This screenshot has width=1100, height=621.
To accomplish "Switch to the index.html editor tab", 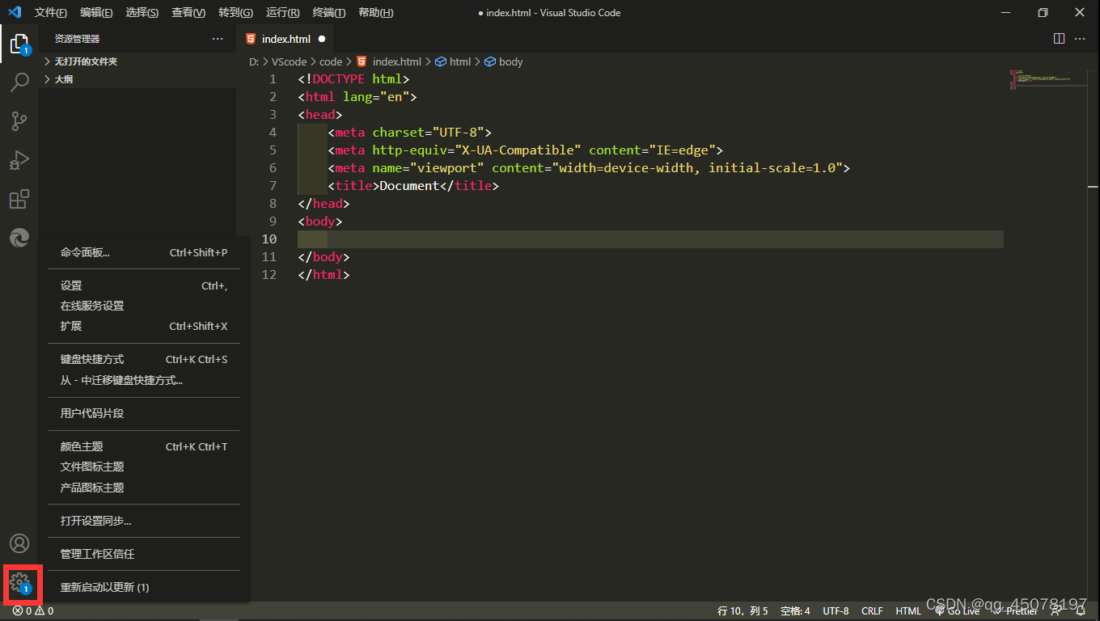I will click(285, 39).
